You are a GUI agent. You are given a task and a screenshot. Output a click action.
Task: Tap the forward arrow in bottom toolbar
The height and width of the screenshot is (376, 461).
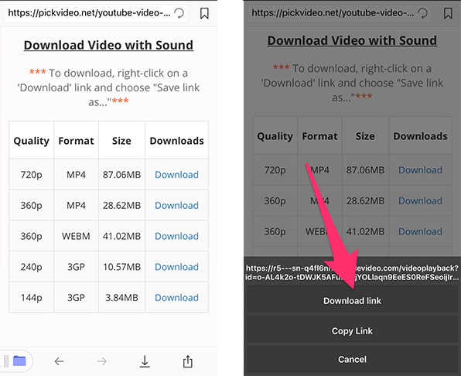tap(102, 361)
